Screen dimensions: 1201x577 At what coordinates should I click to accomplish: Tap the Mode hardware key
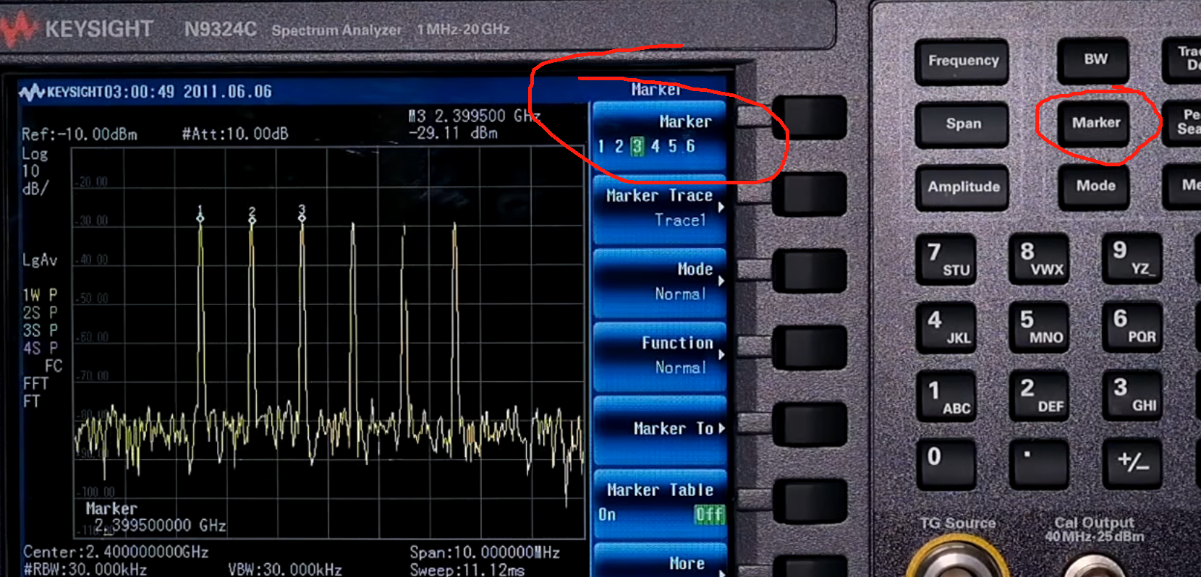pos(1095,186)
